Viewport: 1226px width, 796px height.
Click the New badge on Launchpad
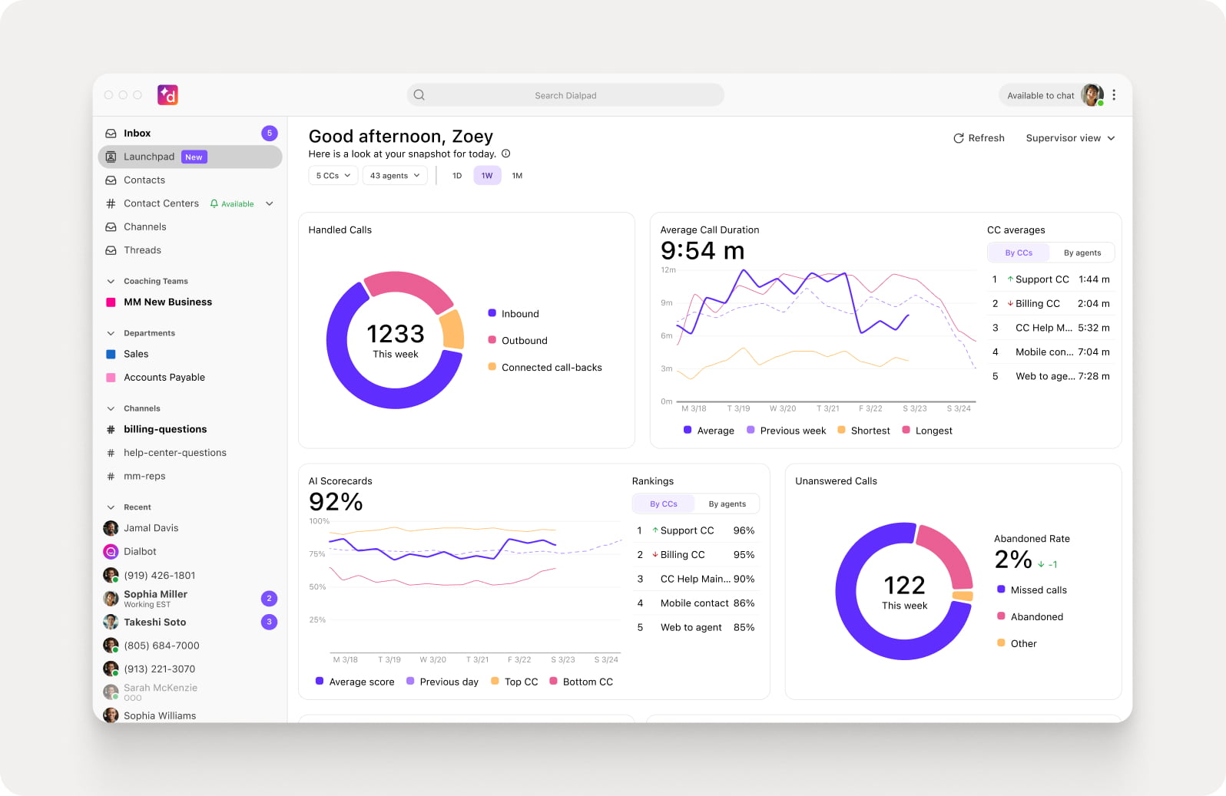194,157
